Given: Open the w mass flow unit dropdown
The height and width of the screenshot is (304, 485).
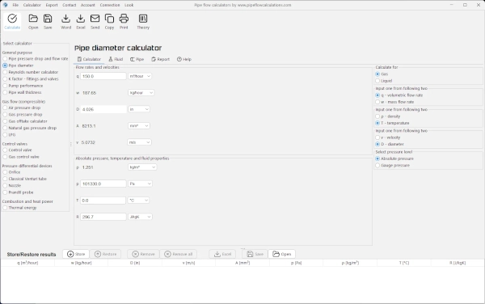Looking at the screenshot, I should [x=141, y=92].
